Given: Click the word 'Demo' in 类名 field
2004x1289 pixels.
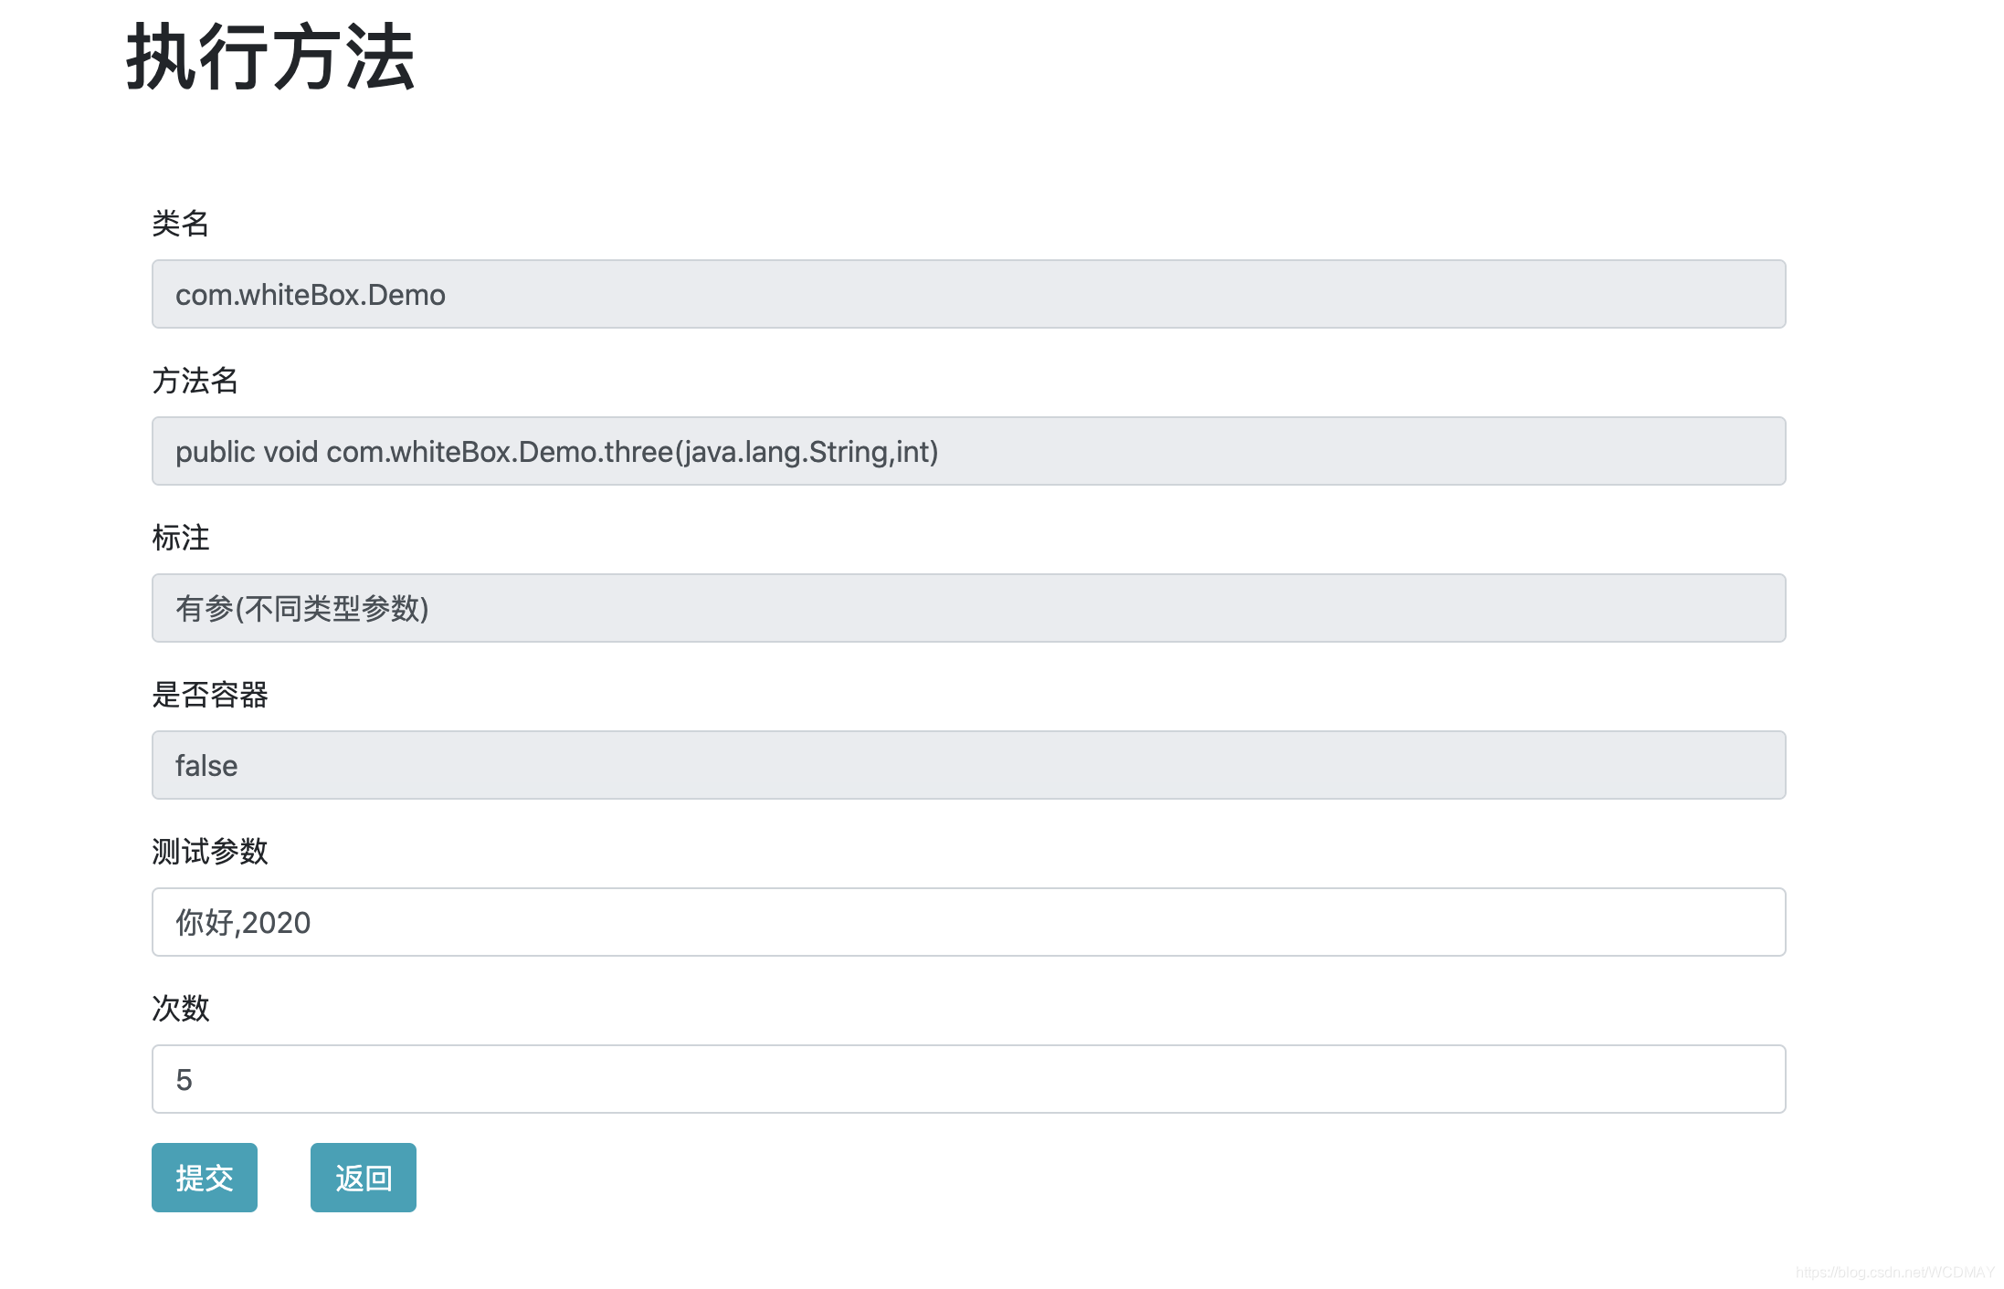Looking at the screenshot, I should click(x=406, y=295).
